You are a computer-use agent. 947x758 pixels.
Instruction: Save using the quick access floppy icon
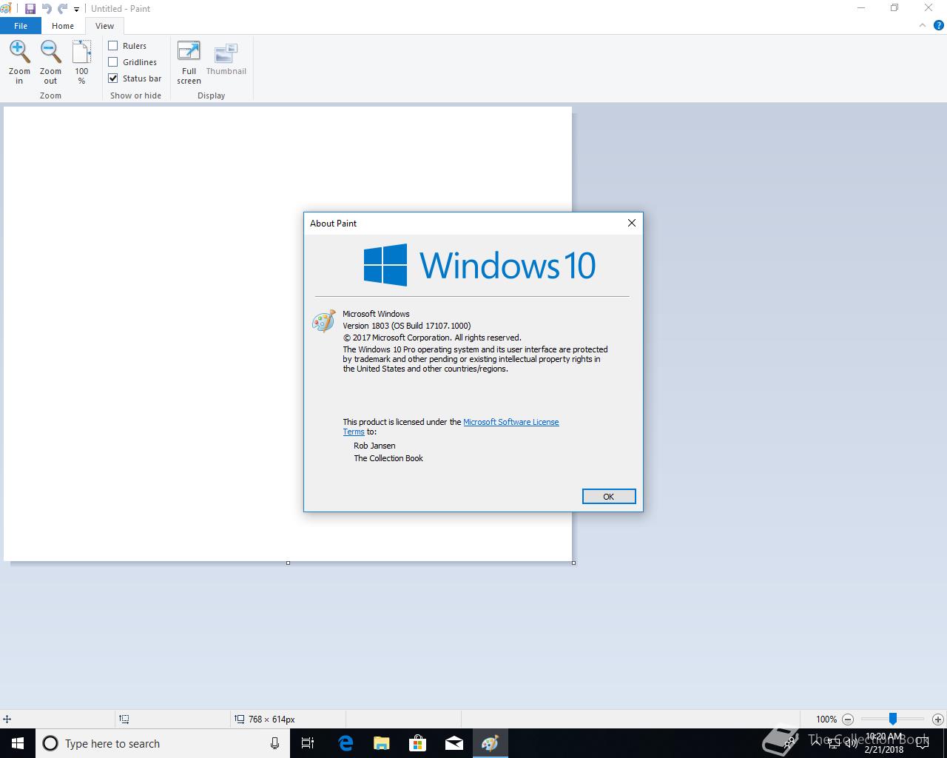pyautogui.click(x=30, y=9)
